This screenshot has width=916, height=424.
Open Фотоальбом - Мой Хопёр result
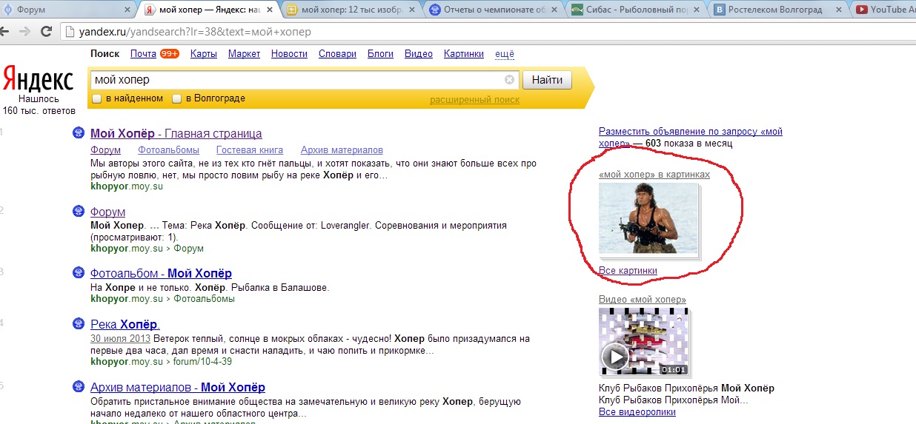tap(161, 274)
